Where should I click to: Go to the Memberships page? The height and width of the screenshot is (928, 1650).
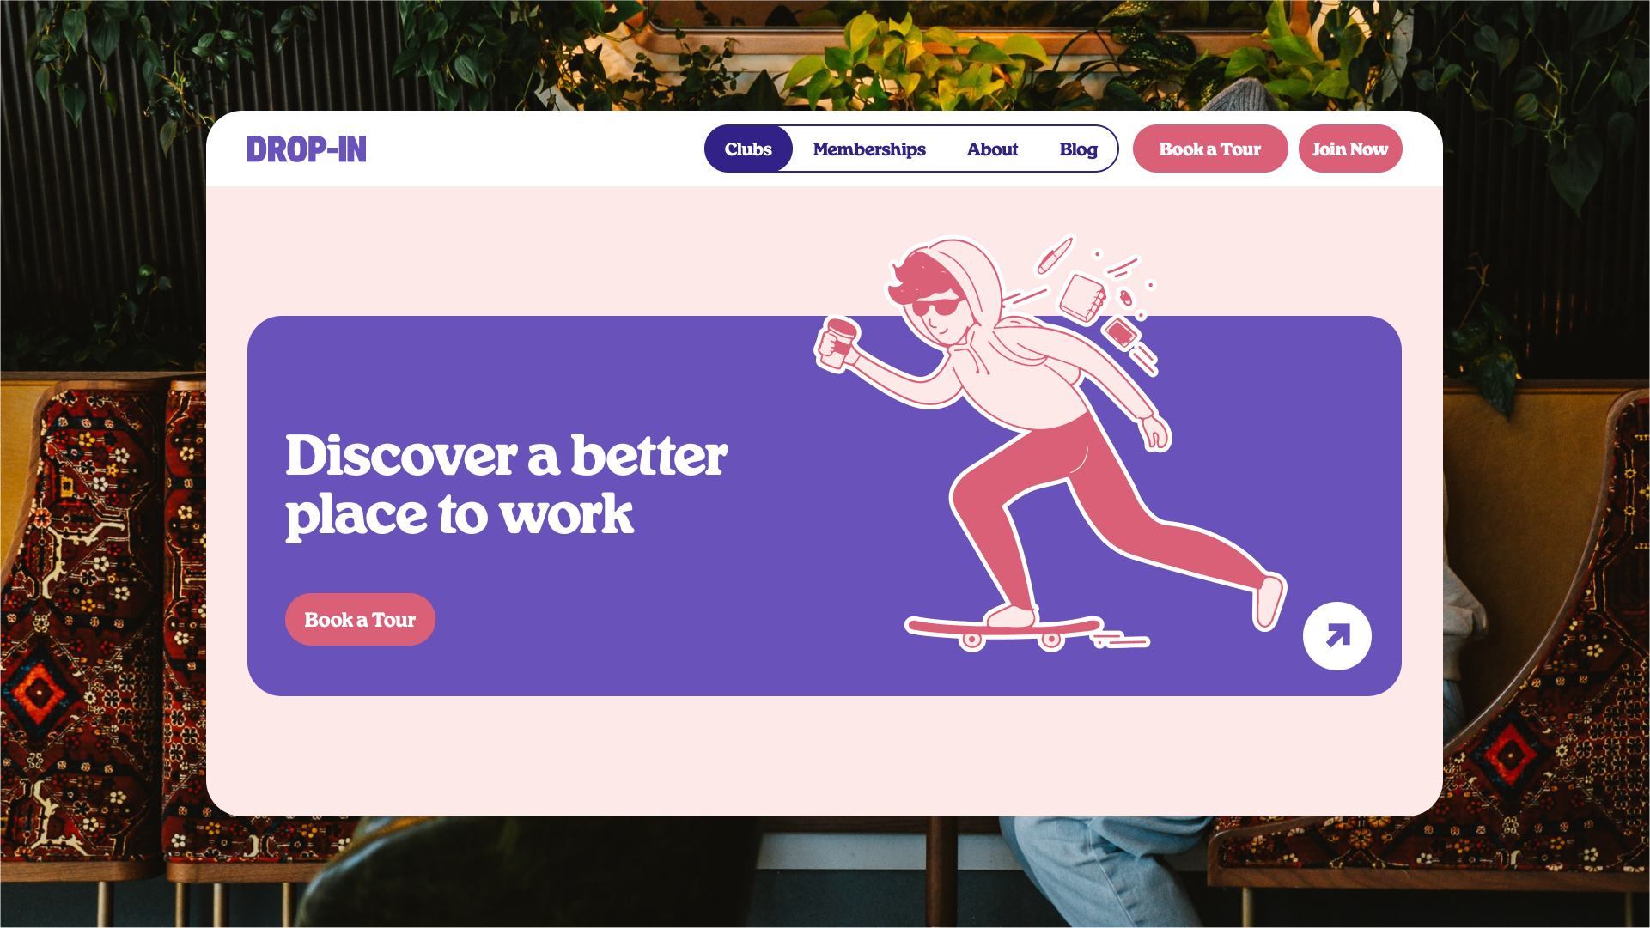(x=869, y=149)
